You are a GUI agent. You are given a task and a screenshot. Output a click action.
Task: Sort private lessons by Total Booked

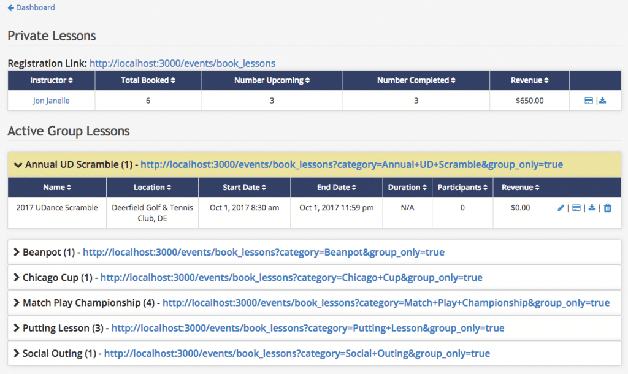(x=148, y=80)
